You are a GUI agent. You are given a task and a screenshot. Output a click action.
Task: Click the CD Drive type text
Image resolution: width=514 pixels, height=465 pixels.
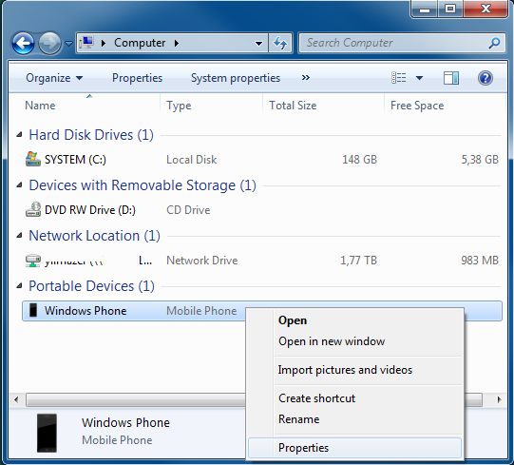[x=188, y=210]
